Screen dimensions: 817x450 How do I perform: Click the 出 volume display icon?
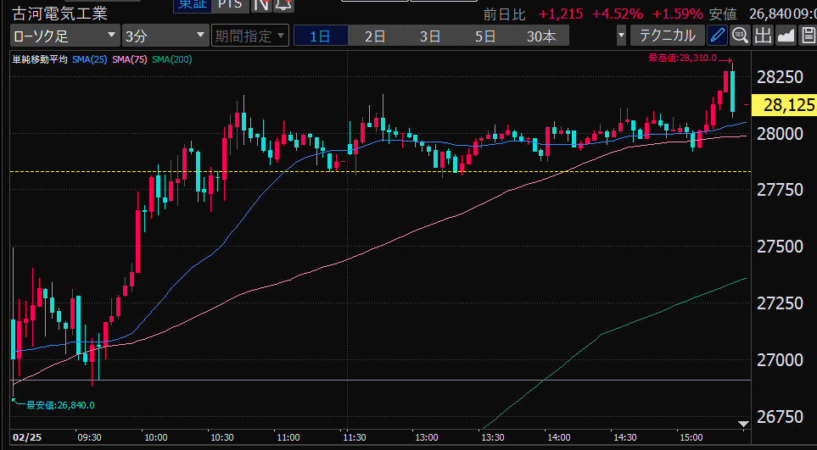click(763, 36)
